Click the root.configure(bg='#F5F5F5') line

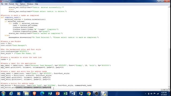pyautogui.click(x=15, y=51)
